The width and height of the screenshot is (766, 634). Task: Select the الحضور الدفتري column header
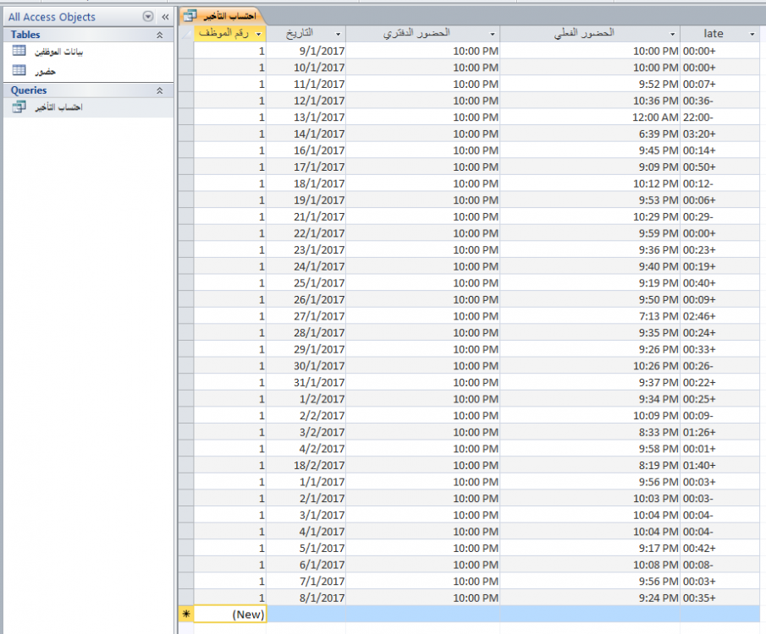[423, 34]
